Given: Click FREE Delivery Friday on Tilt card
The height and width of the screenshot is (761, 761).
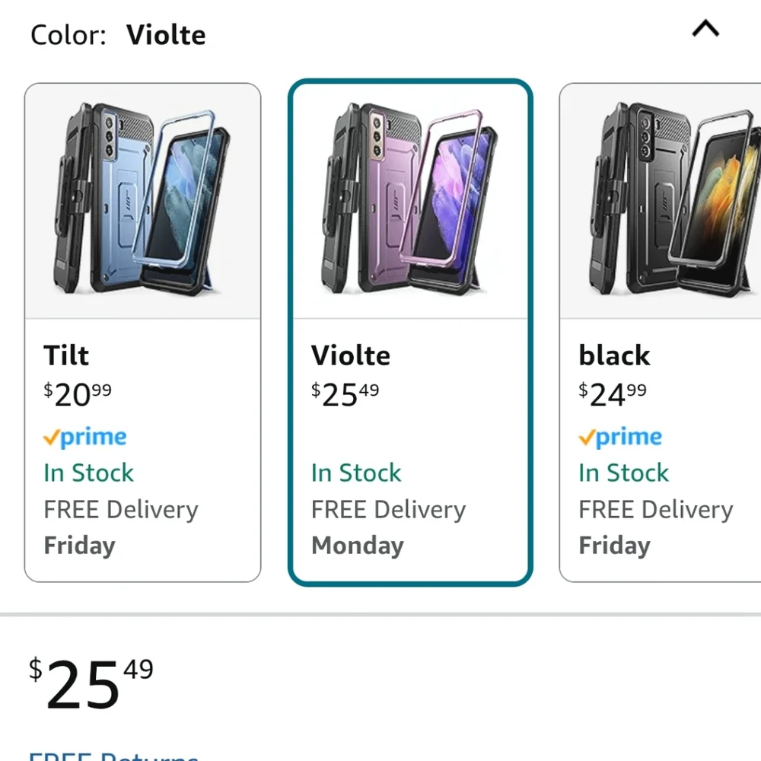Looking at the screenshot, I should coord(121,527).
